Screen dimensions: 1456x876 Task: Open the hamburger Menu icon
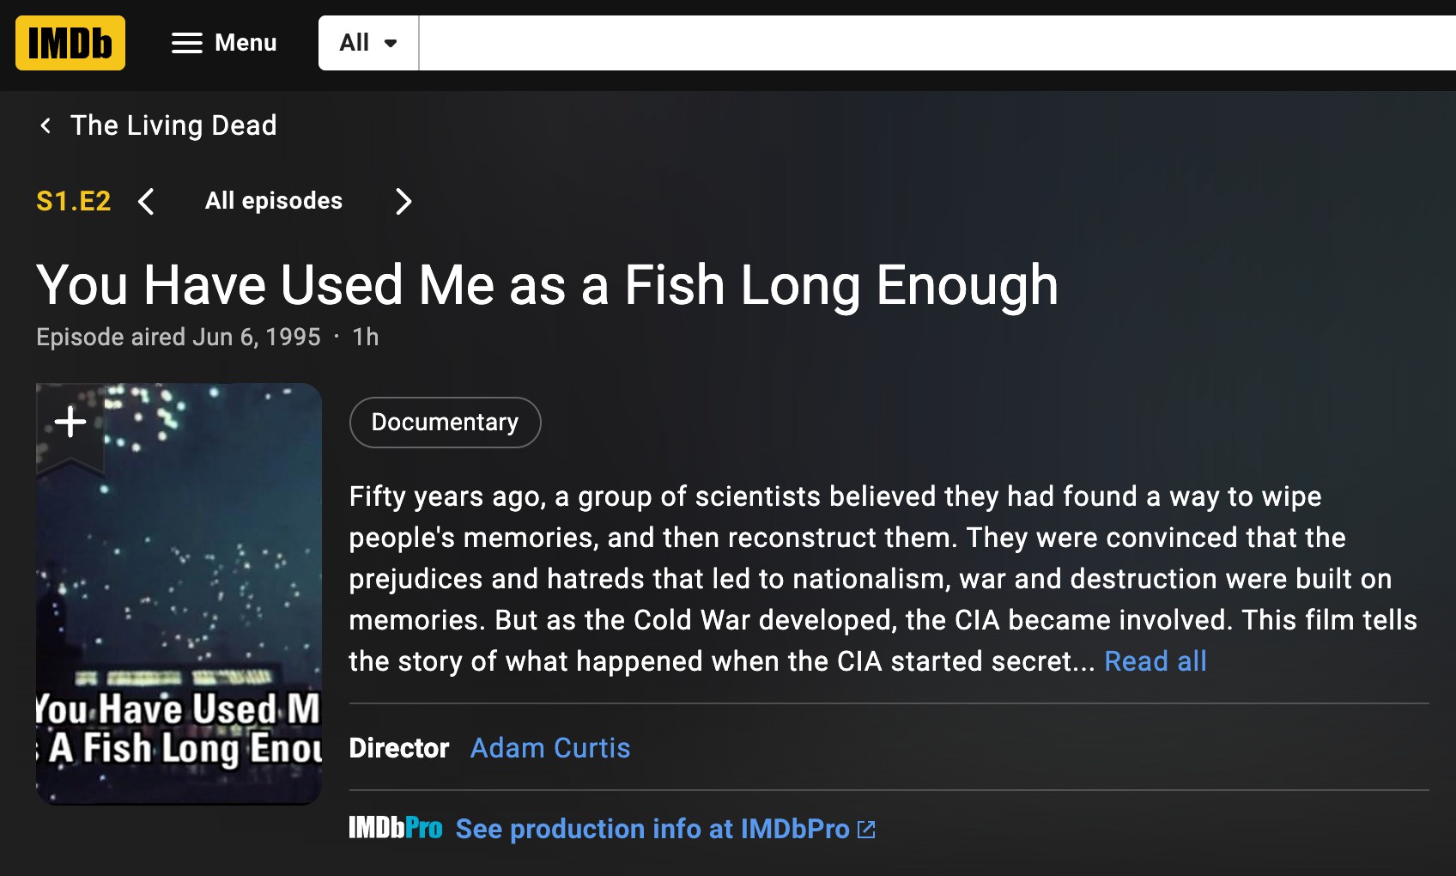pyautogui.click(x=186, y=43)
